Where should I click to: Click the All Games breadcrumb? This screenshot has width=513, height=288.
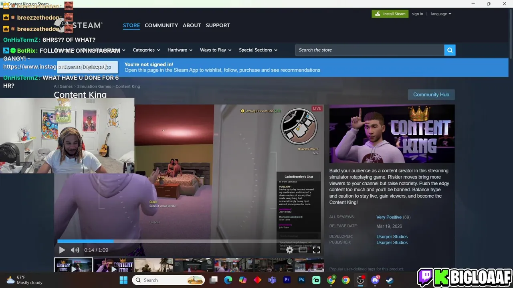pos(63,86)
